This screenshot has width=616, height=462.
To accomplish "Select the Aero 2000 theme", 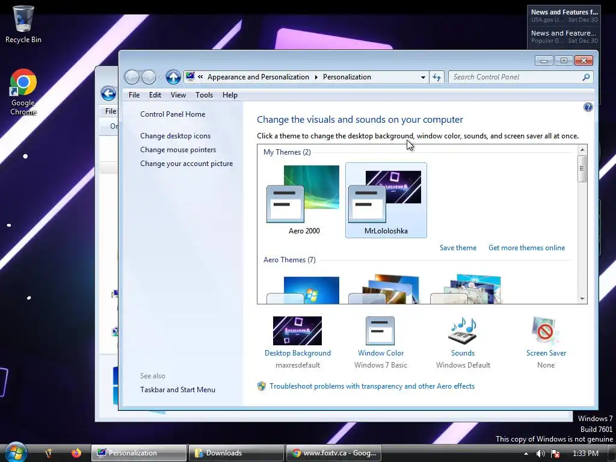I will (x=304, y=200).
